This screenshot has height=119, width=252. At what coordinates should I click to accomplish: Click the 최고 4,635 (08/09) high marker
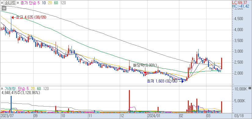point(29,17)
